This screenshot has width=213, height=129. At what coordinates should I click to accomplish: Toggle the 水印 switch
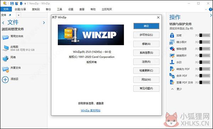[x=205, y=62]
